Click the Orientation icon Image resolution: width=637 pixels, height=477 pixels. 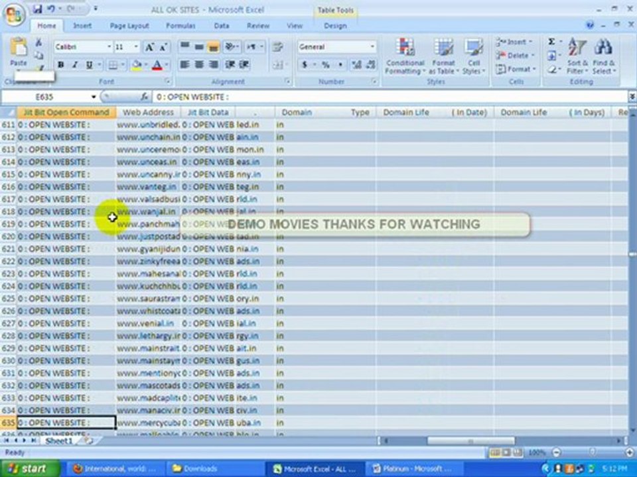pos(232,46)
